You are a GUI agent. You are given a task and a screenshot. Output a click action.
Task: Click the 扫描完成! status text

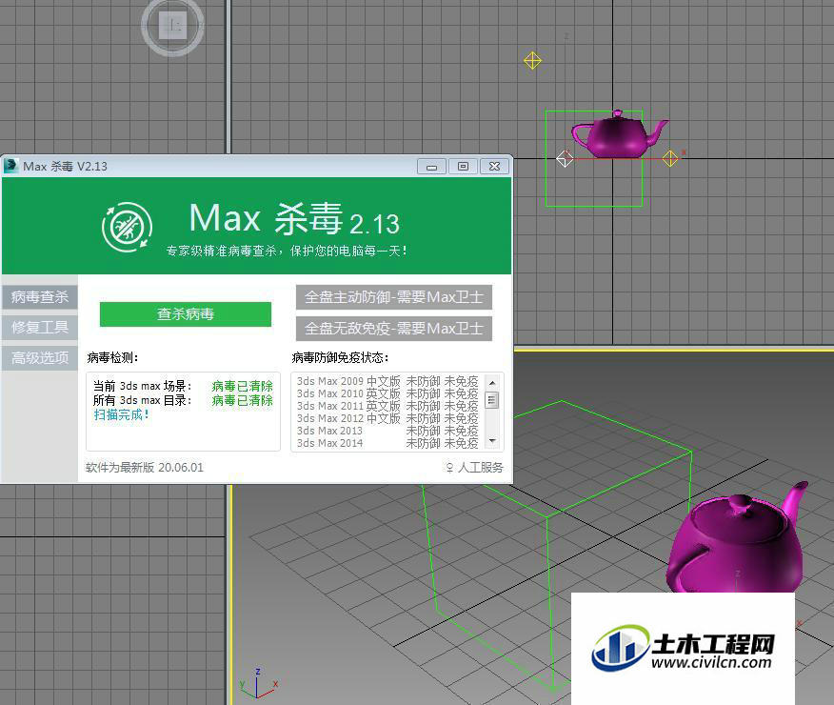(121, 414)
